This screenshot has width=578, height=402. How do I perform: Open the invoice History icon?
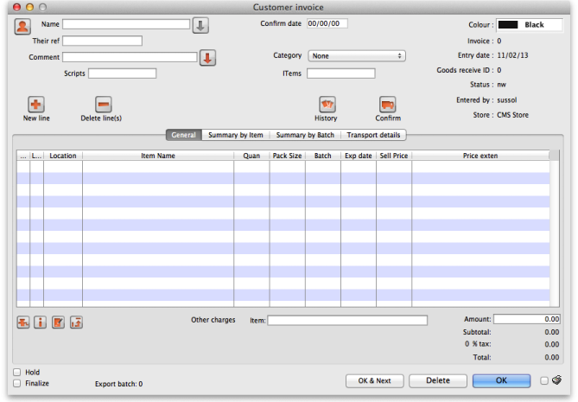pyautogui.click(x=327, y=105)
